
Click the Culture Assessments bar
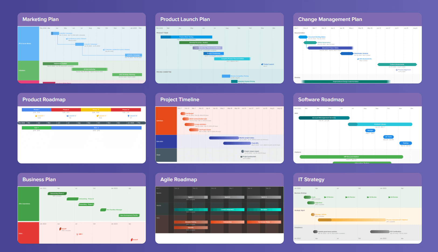[397, 65]
